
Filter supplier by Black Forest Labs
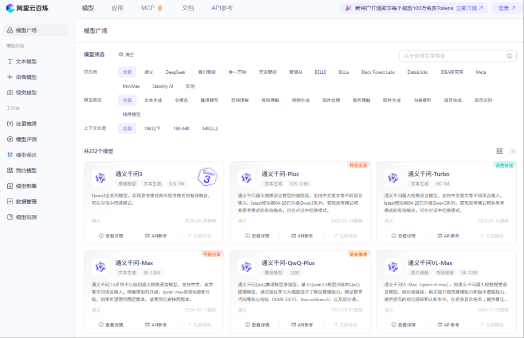[378, 72]
